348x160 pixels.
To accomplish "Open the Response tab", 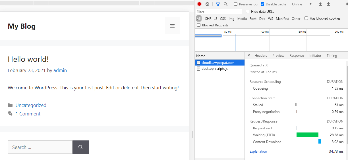I will pos(297,56).
